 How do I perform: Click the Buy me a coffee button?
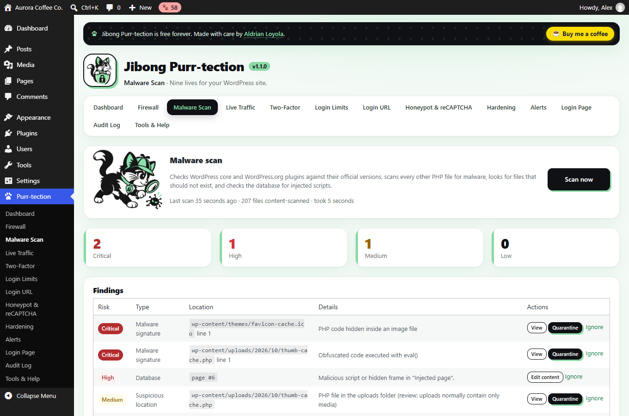[x=580, y=34]
